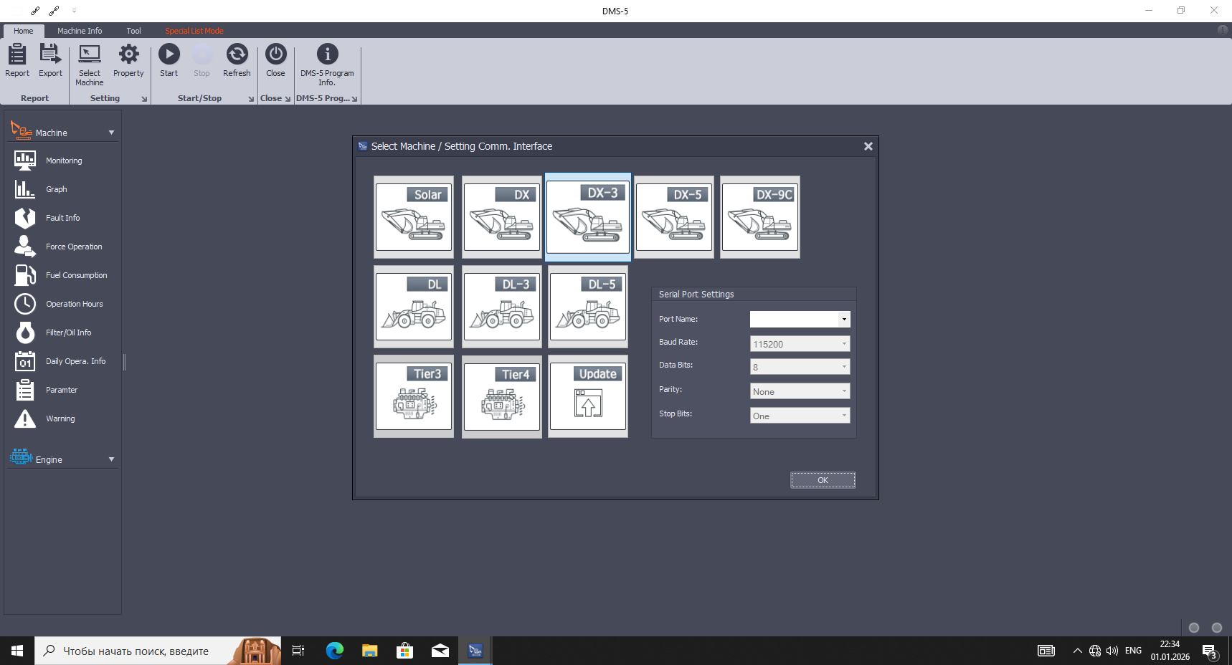
Task: Expand the DMS-5 Prog... group launcher
Action: pyautogui.click(x=354, y=99)
